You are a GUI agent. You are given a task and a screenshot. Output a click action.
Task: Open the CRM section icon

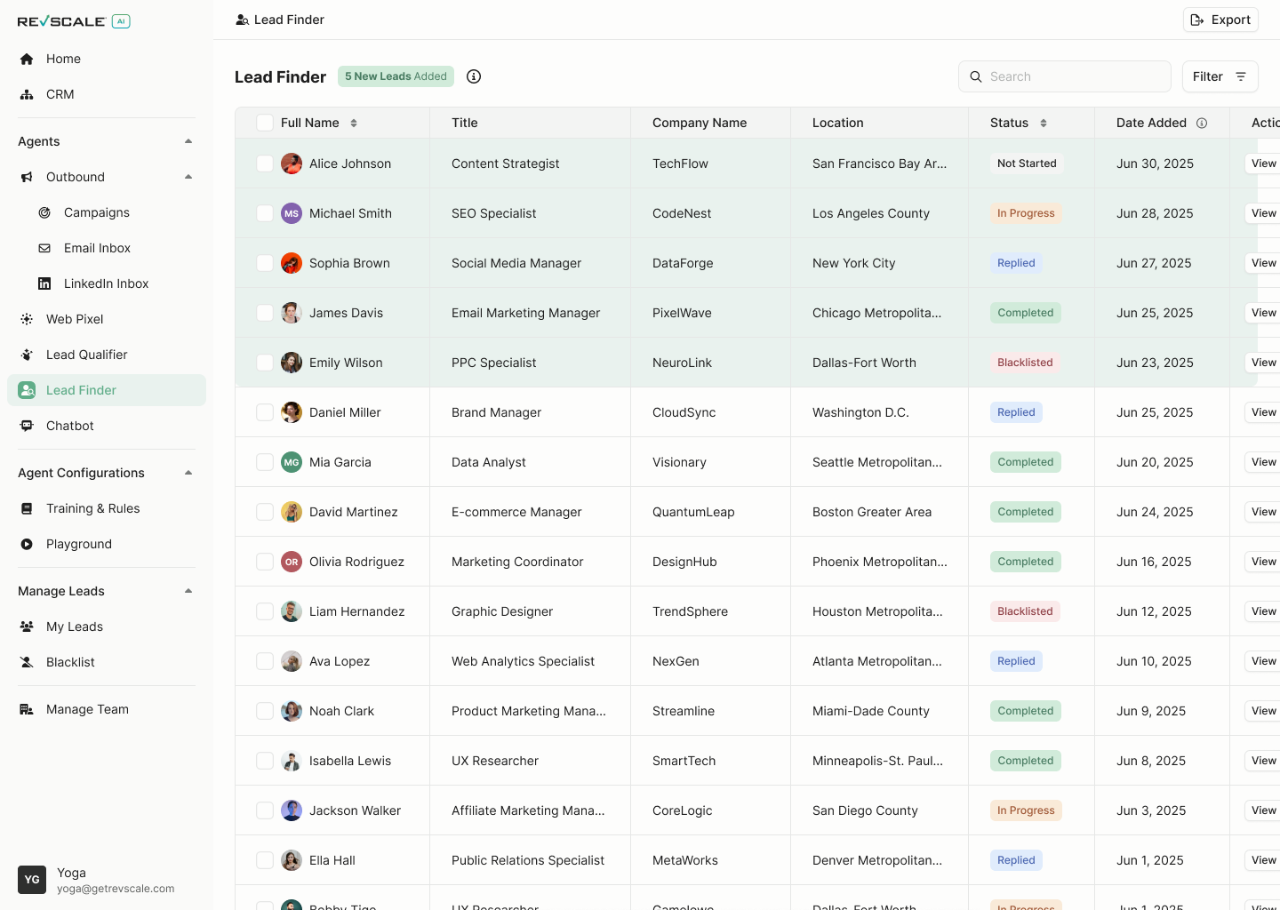tap(27, 94)
